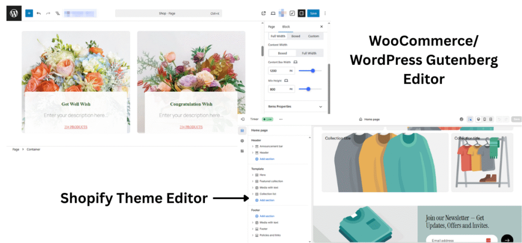Select the Full Width layout option
The width and height of the screenshot is (522, 243).
278,36
